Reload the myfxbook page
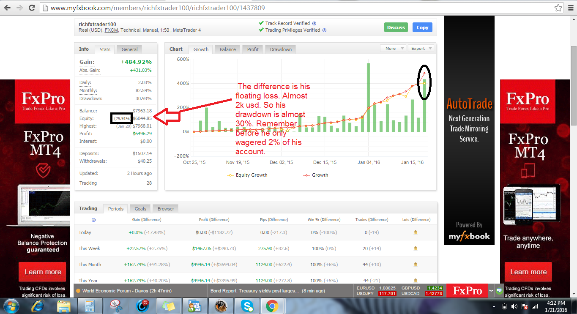 [x=32, y=8]
